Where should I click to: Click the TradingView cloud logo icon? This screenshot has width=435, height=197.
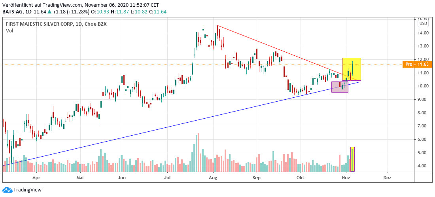7,190
